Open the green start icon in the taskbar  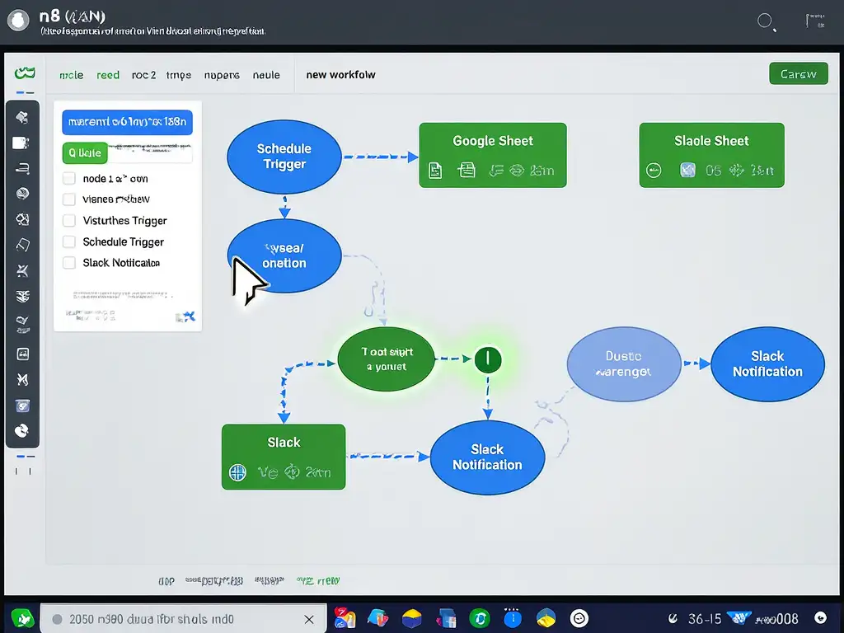(22, 618)
